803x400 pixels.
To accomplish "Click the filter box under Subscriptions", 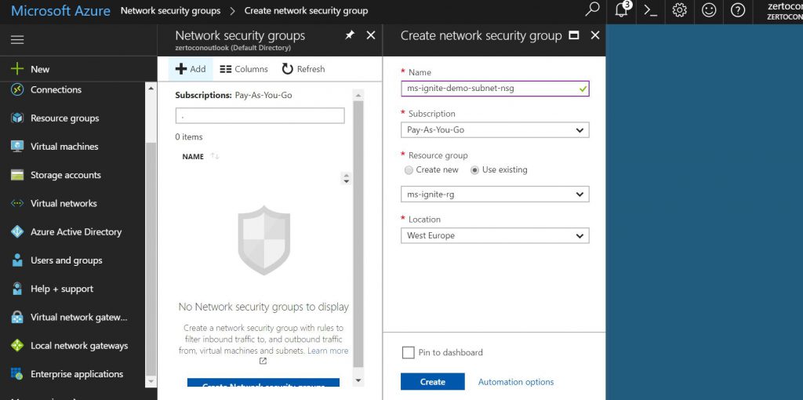I will tap(260, 116).
